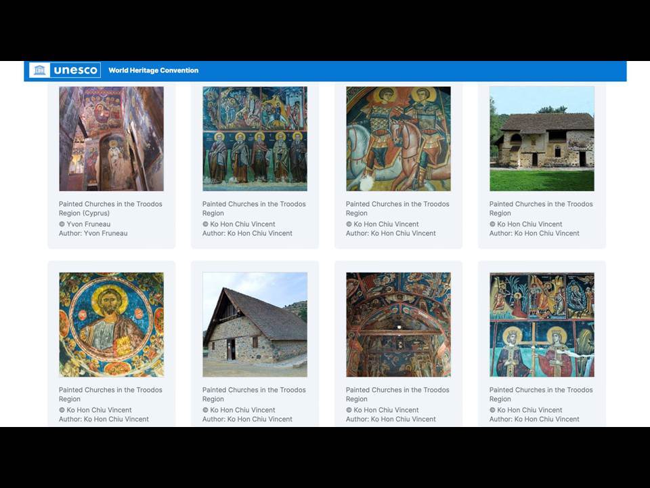The height and width of the screenshot is (488, 650).
Task: Click copyright line under green lawn church photo
Action: point(526,224)
